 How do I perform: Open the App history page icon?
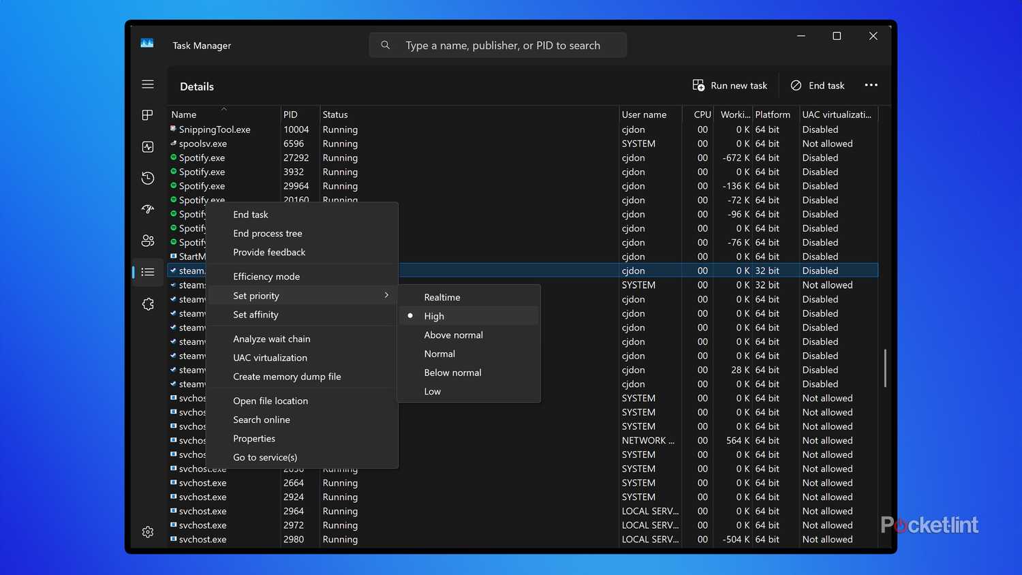click(148, 178)
